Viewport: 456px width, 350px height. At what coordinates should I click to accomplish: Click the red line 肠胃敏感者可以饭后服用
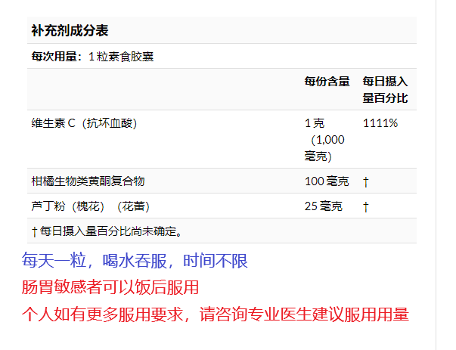(110, 287)
